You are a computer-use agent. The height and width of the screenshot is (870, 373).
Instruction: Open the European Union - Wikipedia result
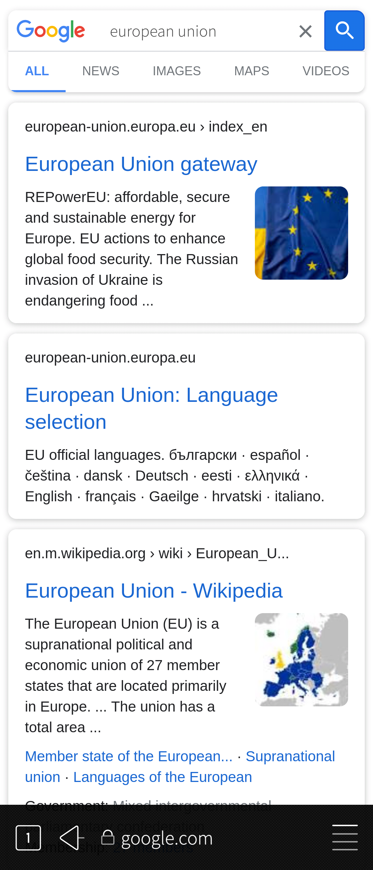click(x=154, y=591)
